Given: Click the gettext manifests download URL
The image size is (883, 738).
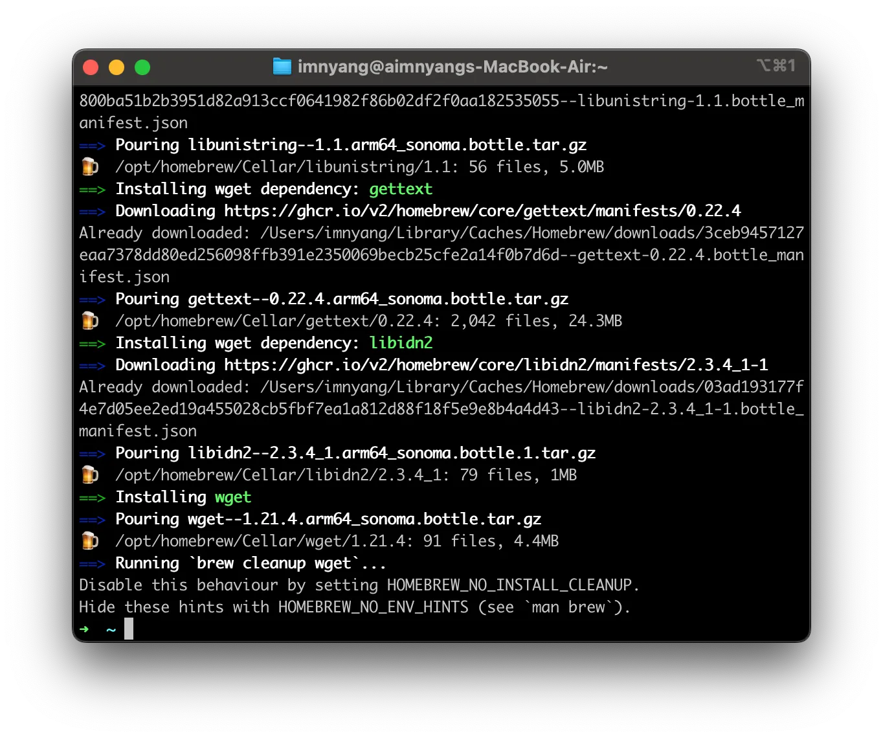Looking at the screenshot, I should (482, 211).
